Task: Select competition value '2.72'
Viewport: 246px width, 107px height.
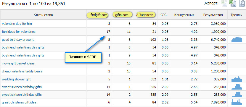Action: point(194,79)
